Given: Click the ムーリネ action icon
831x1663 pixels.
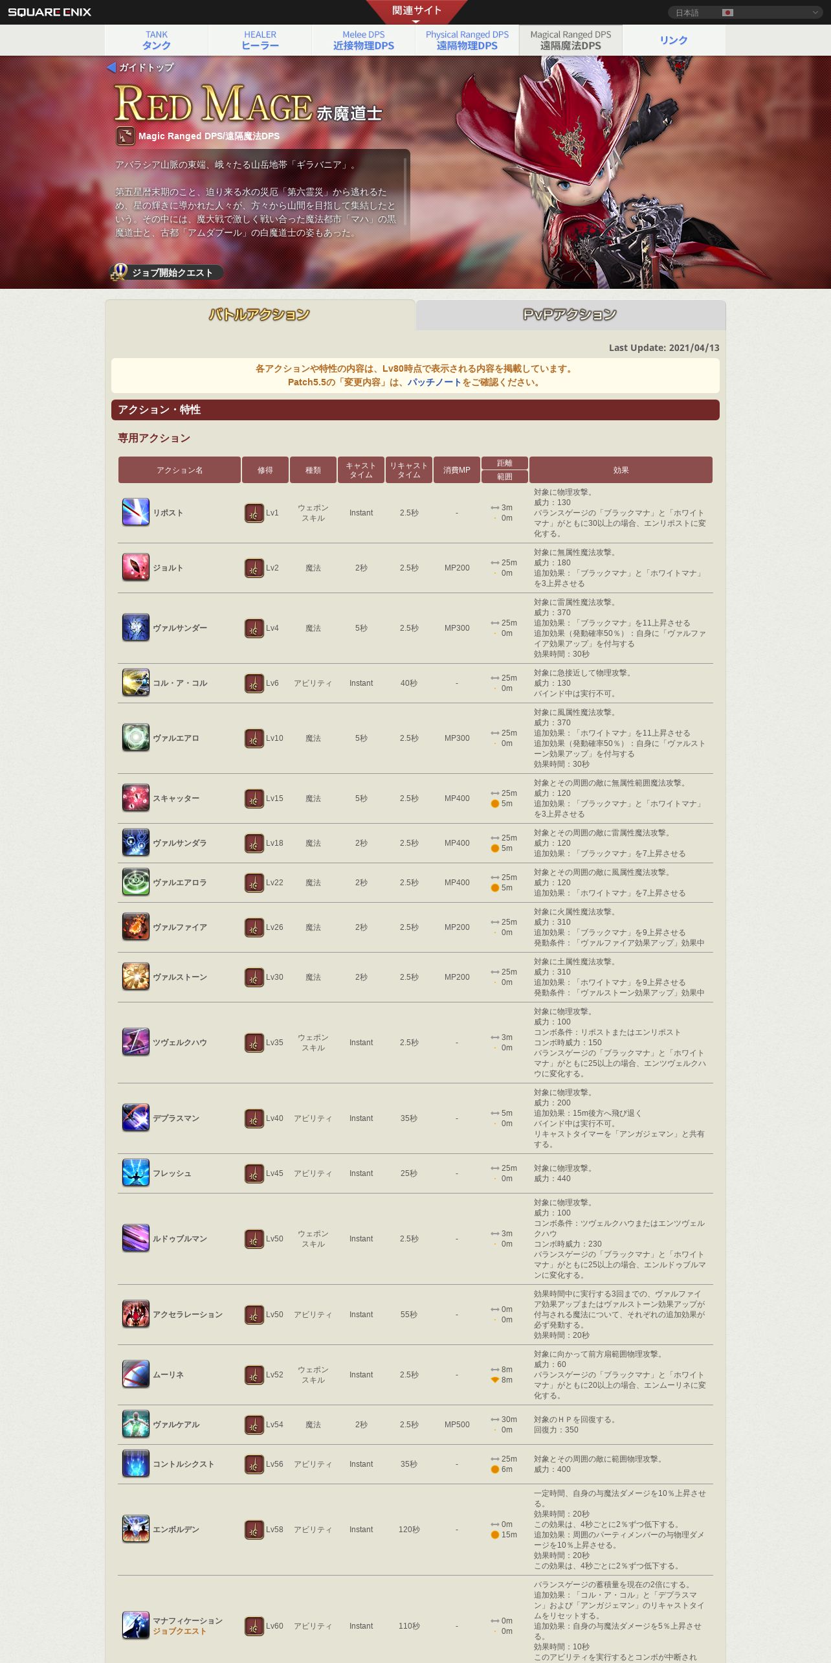Looking at the screenshot, I should click(136, 1374).
